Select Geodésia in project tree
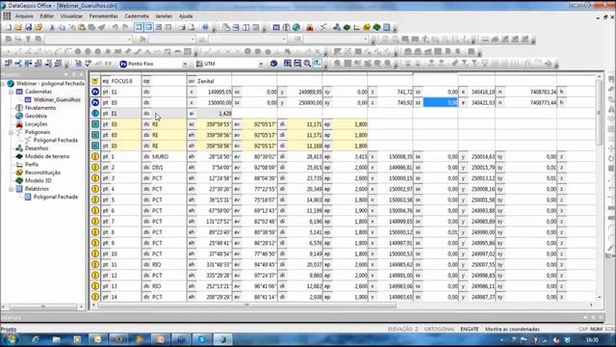Screen dimensions: 616x347 [36, 116]
